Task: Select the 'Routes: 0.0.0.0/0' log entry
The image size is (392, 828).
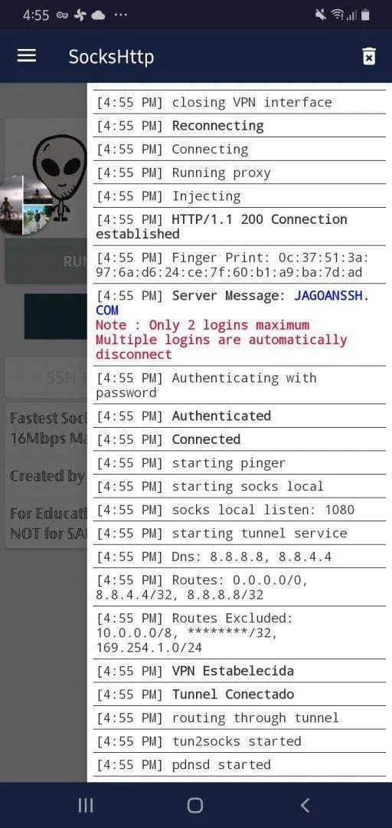Action: point(240,587)
